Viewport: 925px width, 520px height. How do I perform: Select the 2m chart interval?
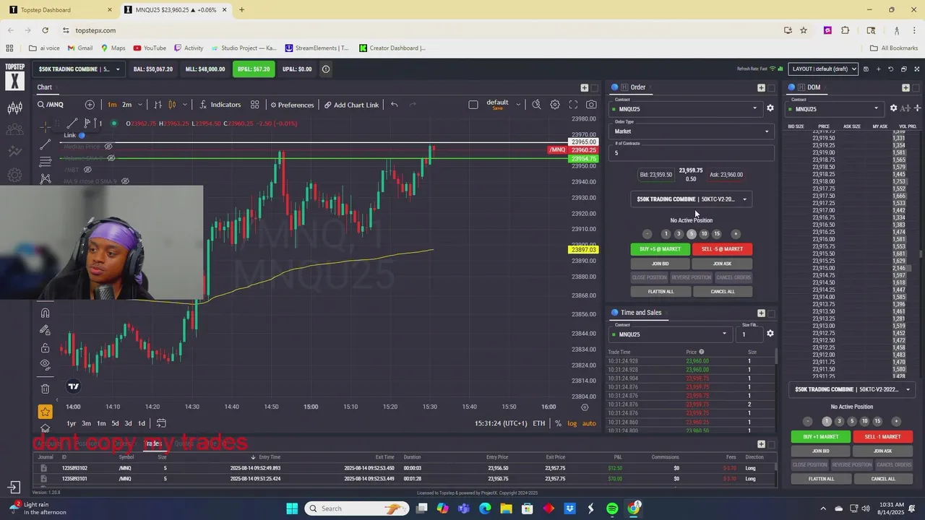coord(127,105)
